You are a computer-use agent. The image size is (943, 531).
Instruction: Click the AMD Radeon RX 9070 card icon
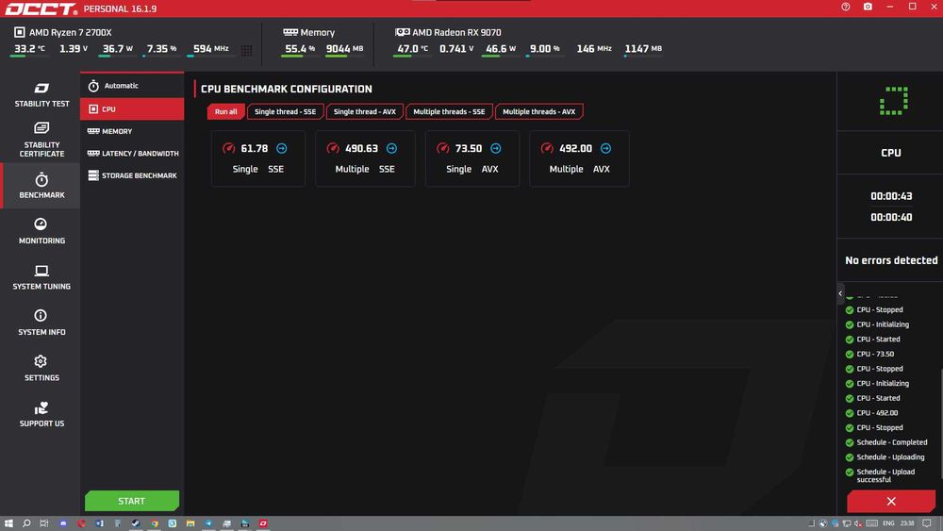pos(403,32)
